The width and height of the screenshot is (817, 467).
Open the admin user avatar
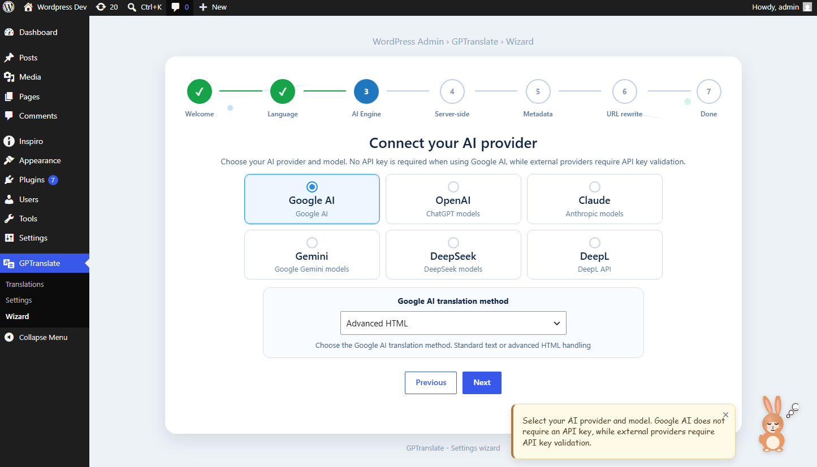[807, 7]
